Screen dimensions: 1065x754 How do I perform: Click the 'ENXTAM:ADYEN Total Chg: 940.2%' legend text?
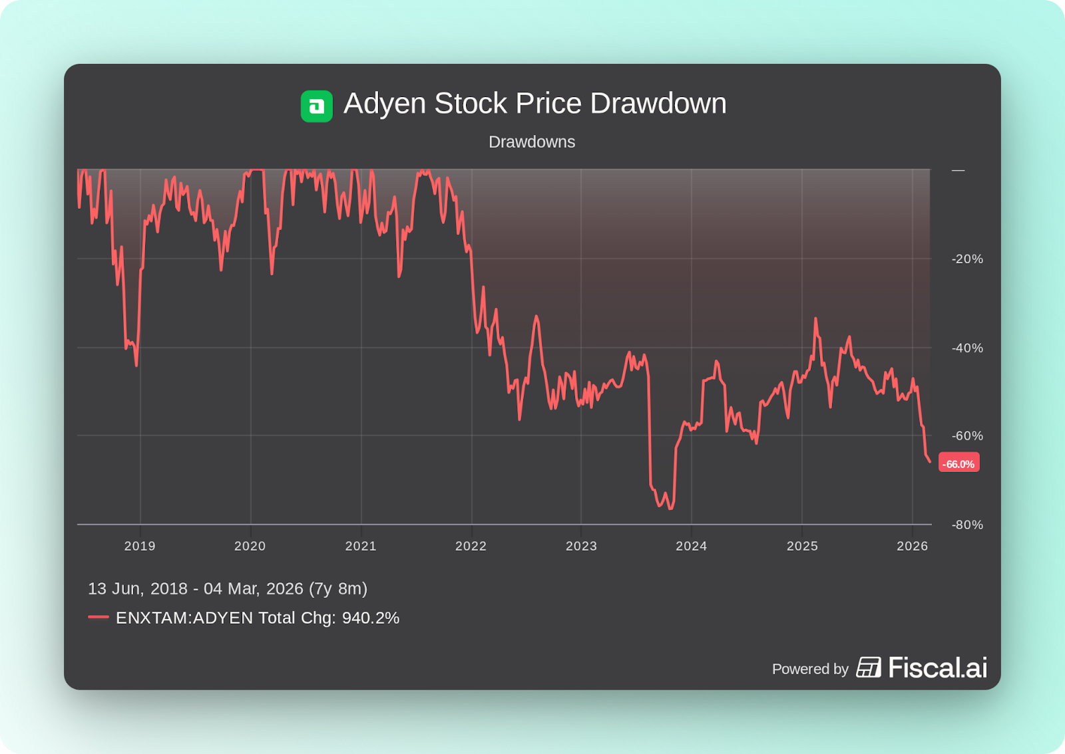[x=258, y=618]
